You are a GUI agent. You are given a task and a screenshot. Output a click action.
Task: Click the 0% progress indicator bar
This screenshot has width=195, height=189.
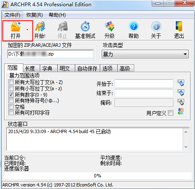pyautogui.click(x=98, y=176)
